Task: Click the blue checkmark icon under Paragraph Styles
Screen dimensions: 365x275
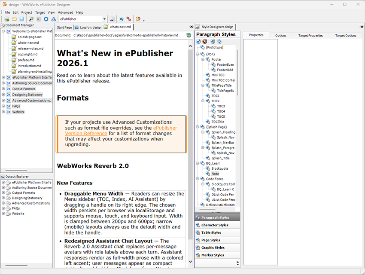Action: pyautogui.click(x=198, y=41)
